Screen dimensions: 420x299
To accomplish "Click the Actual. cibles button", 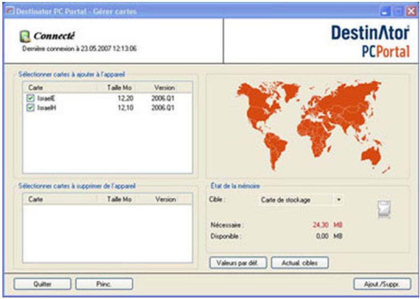I will (300, 263).
